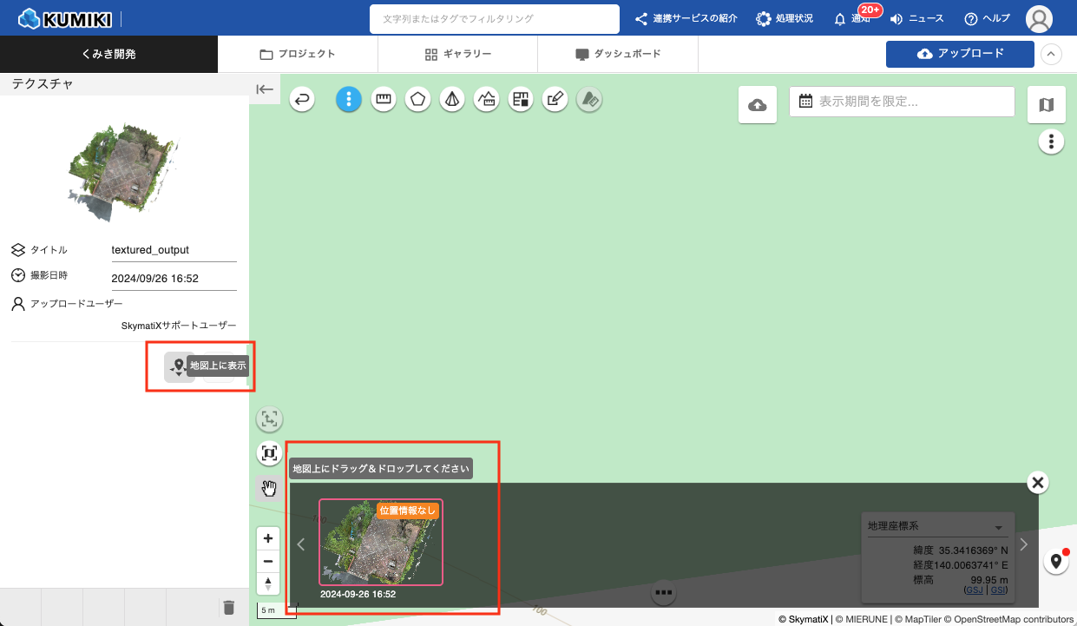The width and height of the screenshot is (1077, 626).
Task: Click the trash delete icon
Action: [228, 607]
